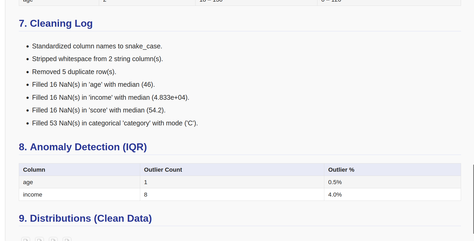This screenshot has width=474, height=241.
Task: Click 'Removed 5 duplicate row(s).' entry
Action: tap(74, 72)
